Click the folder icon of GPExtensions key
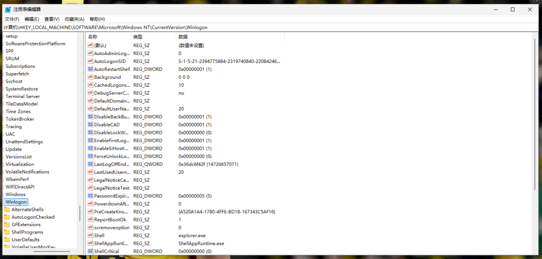This screenshot has width=542, height=259. pyautogui.click(x=6, y=225)
